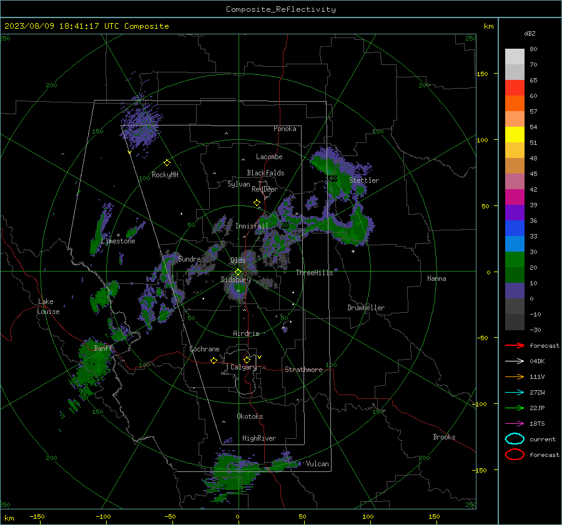Click the ThreeHills city label
The height and width of the screenshot is (525, 562).
[x=314, y=273]
